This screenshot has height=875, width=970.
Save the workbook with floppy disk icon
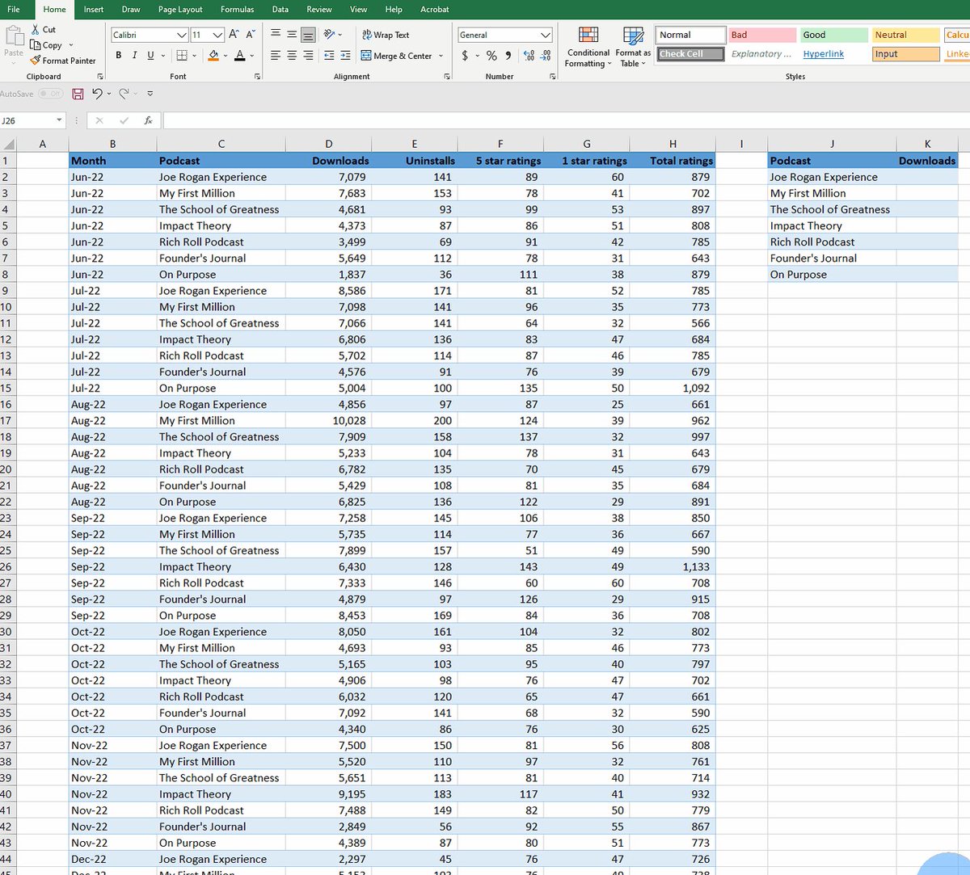78,94
